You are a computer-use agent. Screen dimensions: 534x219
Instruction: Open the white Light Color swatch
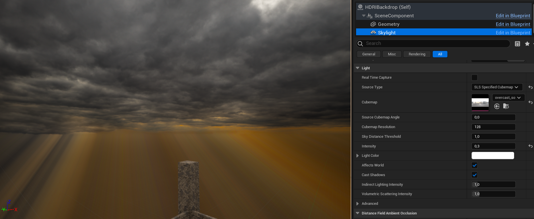point(493,156)
